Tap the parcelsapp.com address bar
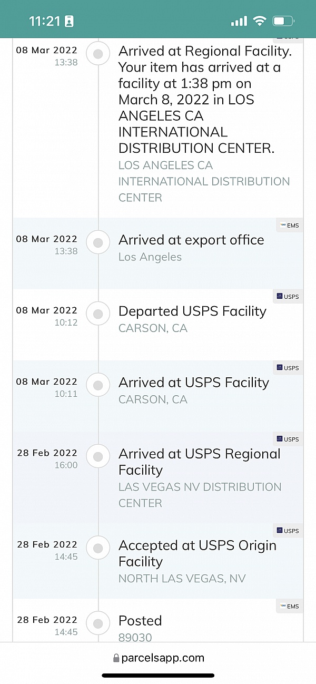The image size is (316, 684). [158, 658]
